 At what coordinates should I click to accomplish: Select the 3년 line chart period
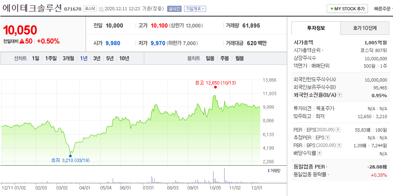97,58
